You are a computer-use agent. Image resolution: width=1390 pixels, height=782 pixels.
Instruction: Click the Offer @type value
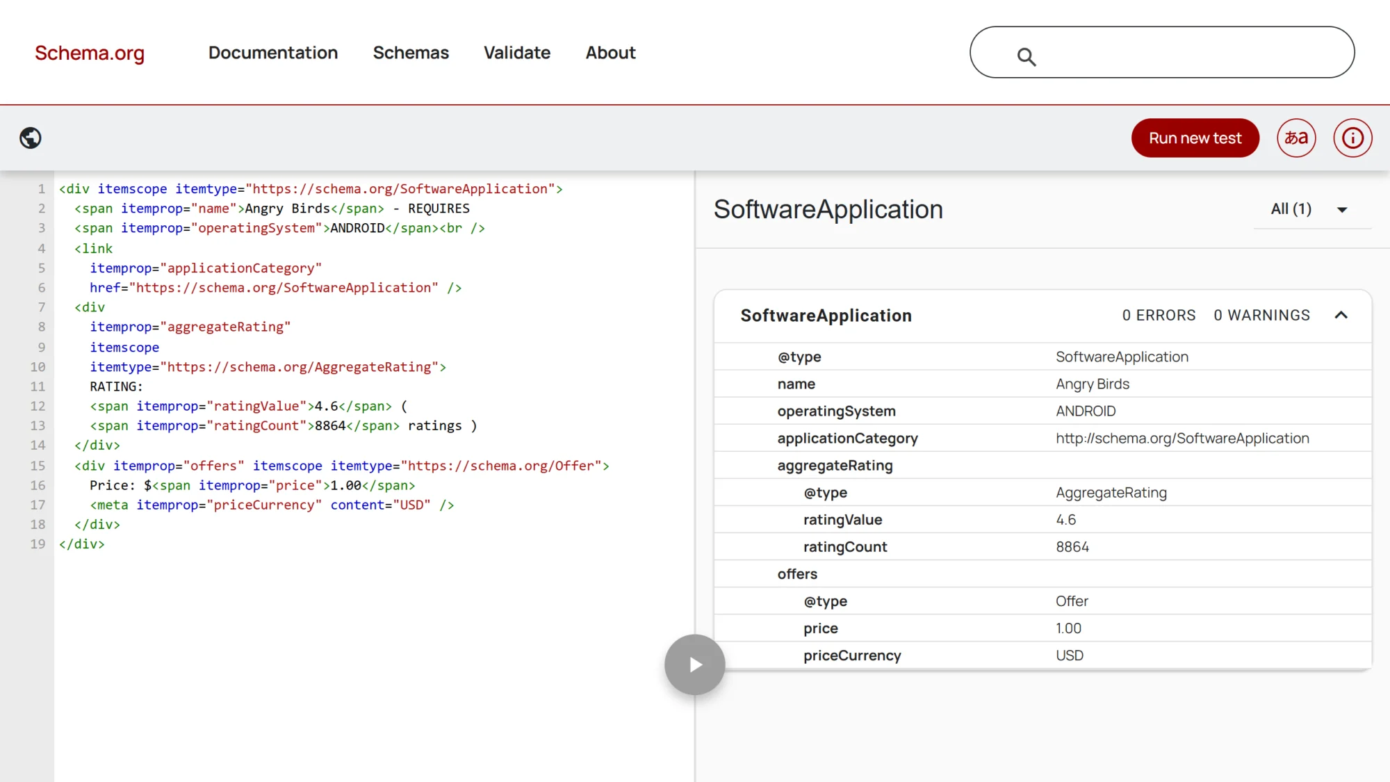[1072, 601]
